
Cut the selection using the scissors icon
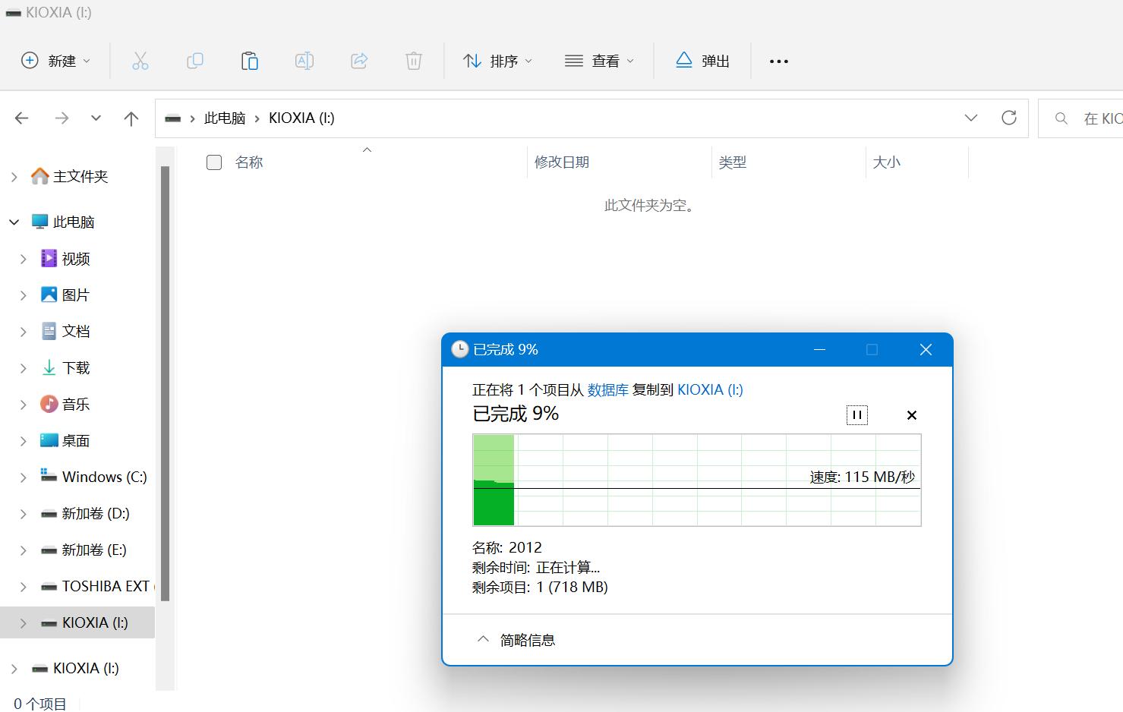(x=140, y=61)
